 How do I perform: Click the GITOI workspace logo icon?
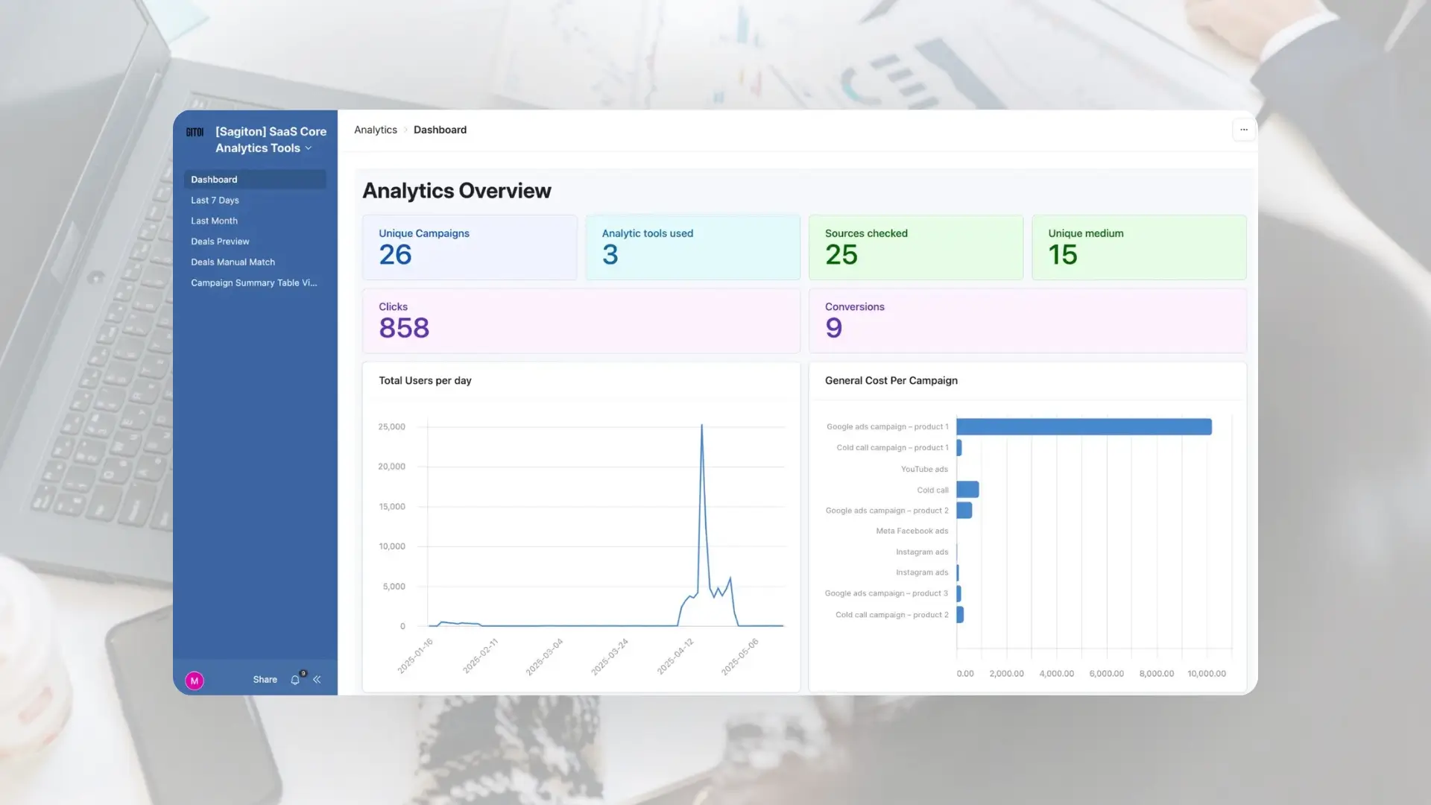pyautogui.click(x=195, y=132)
